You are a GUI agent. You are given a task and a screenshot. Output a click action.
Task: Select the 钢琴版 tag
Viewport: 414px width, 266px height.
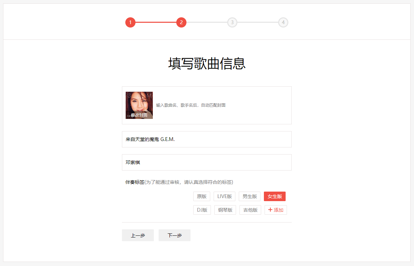pyautogui.click(x=225, y=210)
